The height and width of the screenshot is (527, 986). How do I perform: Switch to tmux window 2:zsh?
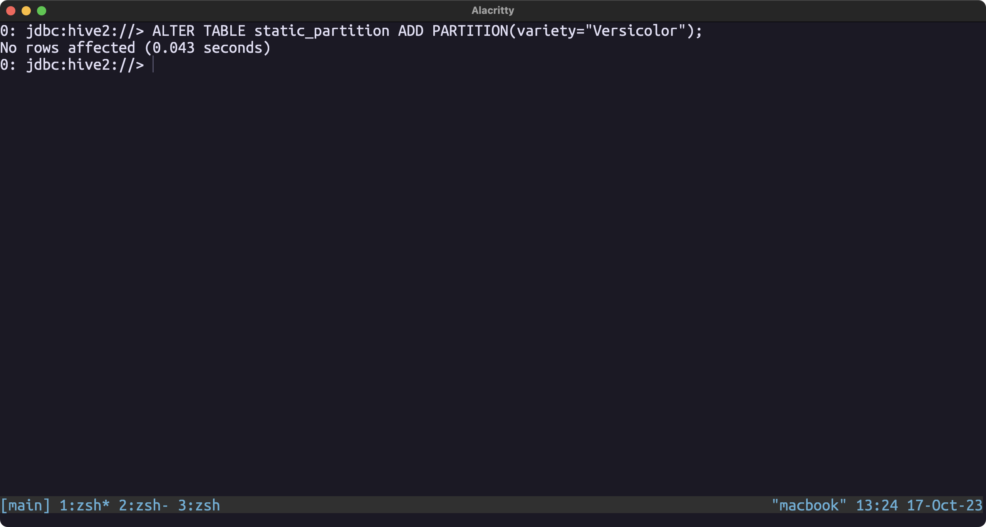pos(144,505)
